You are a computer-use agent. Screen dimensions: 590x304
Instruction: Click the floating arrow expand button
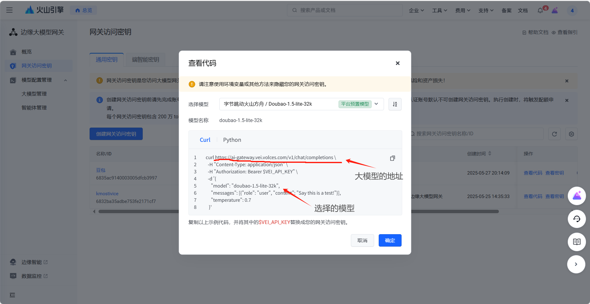point(576,264)
